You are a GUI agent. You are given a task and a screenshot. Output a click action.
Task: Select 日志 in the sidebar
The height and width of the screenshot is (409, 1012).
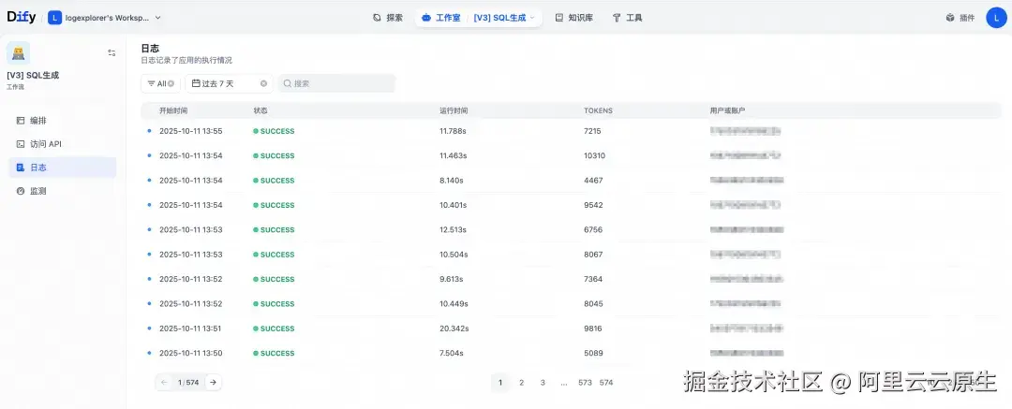pos(63,168)
